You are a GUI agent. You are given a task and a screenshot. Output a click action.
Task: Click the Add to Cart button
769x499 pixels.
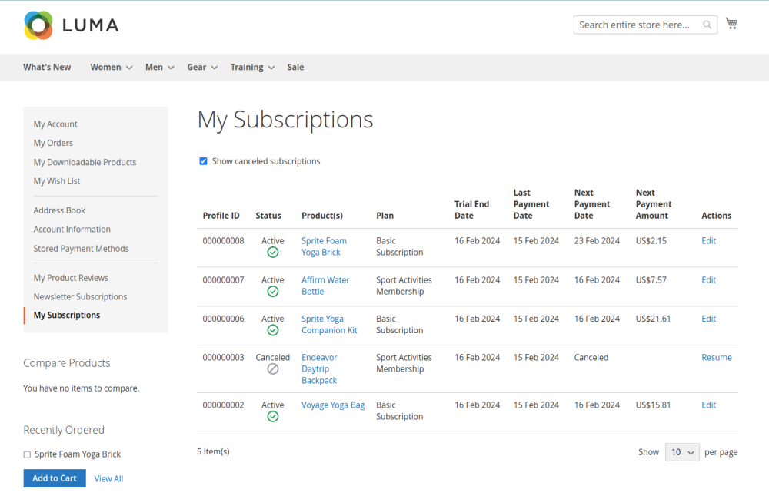(x=55, y=478)
